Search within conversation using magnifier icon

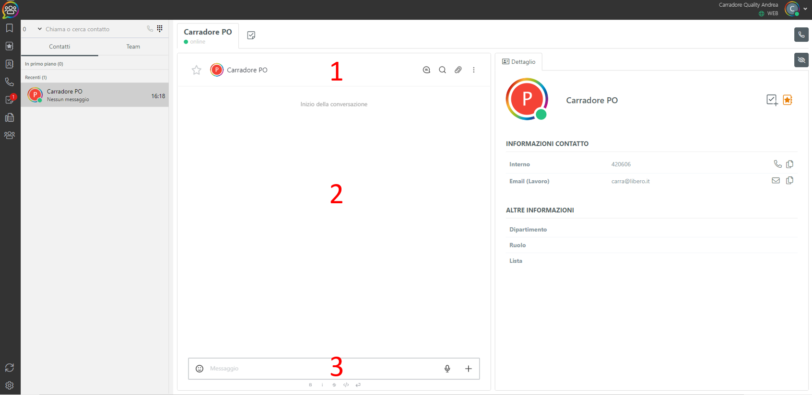(x=442, y=70)
